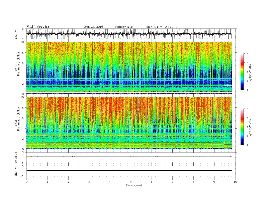Image resolution: width=265 pixels, height=204 pixels.
Task: Click the "Time (min)" axis label
Action: coord(134,185)
